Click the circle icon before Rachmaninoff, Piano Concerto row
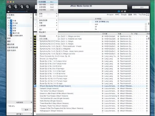155x116 pixels. click(x=118, y=56)
